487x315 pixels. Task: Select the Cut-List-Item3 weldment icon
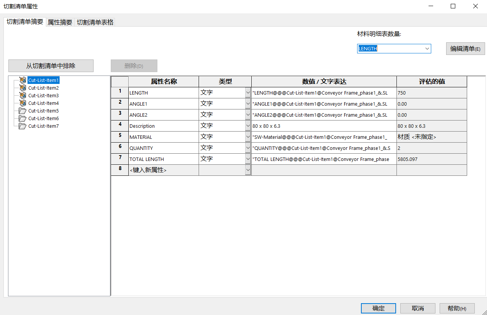[x=23, y=95]
